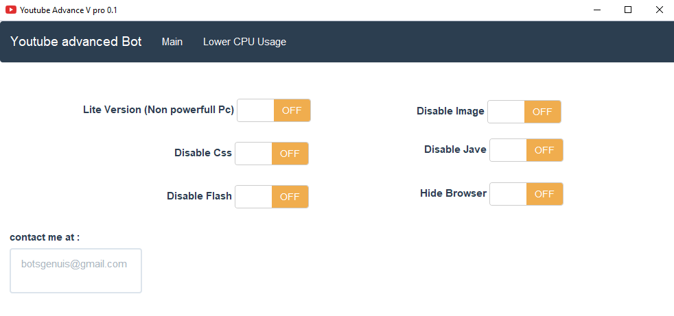
Task: Enable the Disable Css switch
Action: [272, 154]
